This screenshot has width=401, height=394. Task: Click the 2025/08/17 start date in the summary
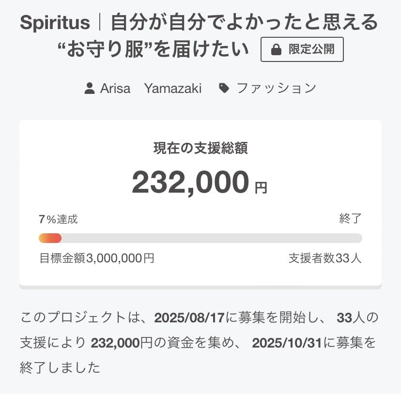point(189,318)
